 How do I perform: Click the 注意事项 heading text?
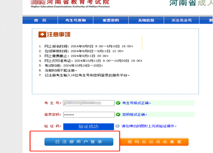click(x=59, y=34)
